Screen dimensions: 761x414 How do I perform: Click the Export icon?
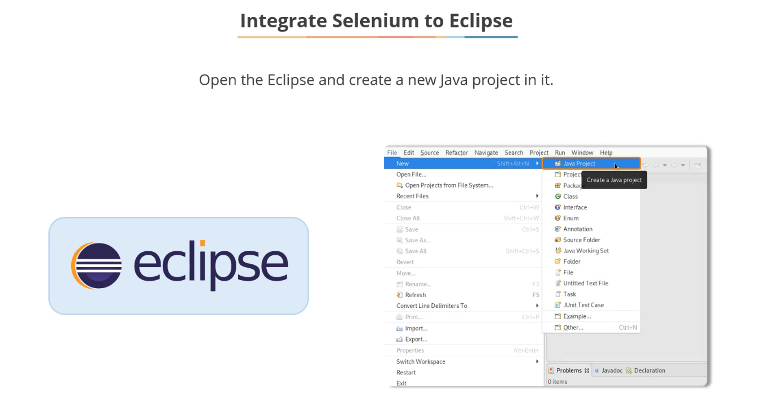pyautogui.click(x=400, y=339)
